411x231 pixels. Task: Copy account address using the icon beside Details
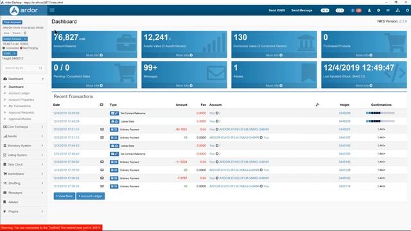(x=25, y=33)
